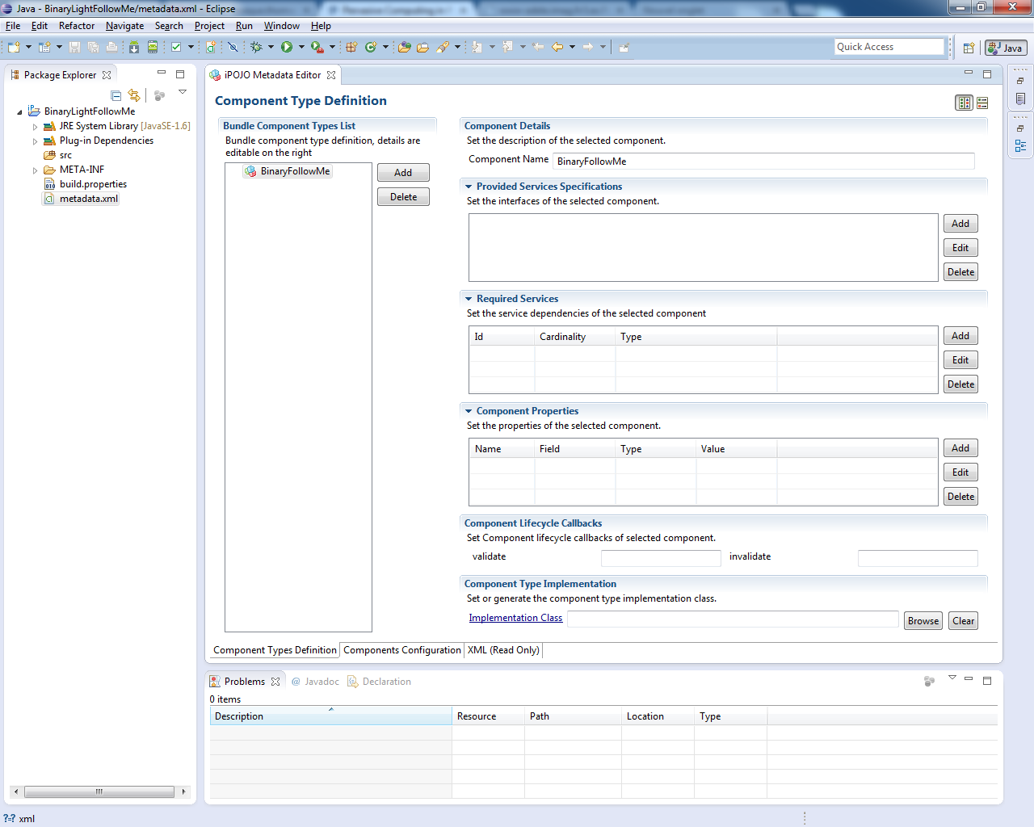Click the Open Perspective icon
Screen dimensions: 1034x827
tap(969, 48)
